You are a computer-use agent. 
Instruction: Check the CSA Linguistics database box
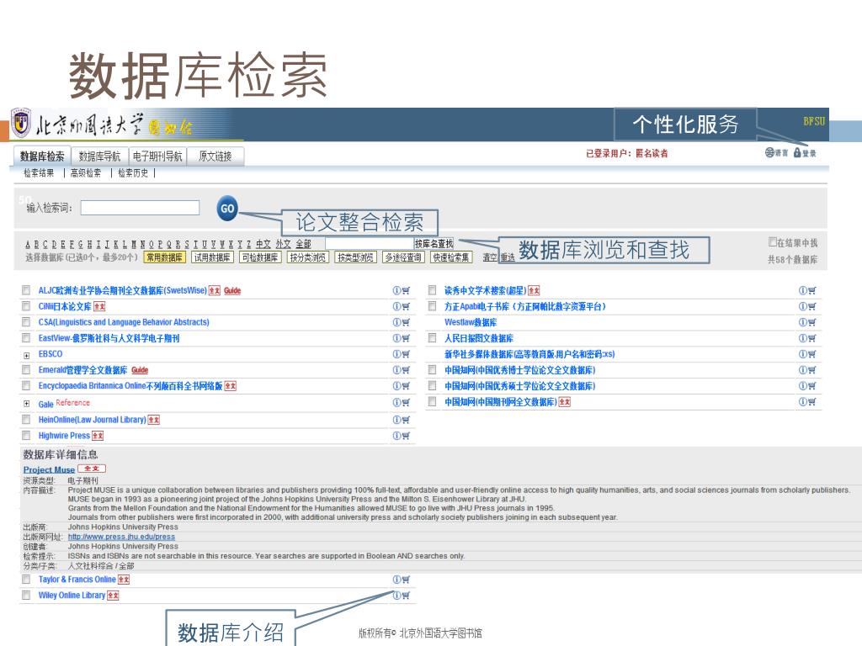(x=26, y=322)
